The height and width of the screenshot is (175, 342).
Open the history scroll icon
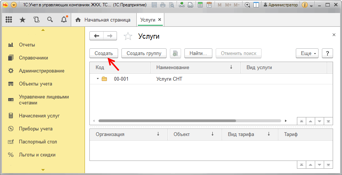36,20
